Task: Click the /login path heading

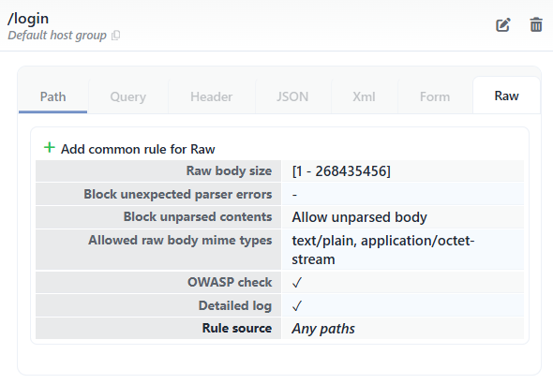Action: [28, 19]
